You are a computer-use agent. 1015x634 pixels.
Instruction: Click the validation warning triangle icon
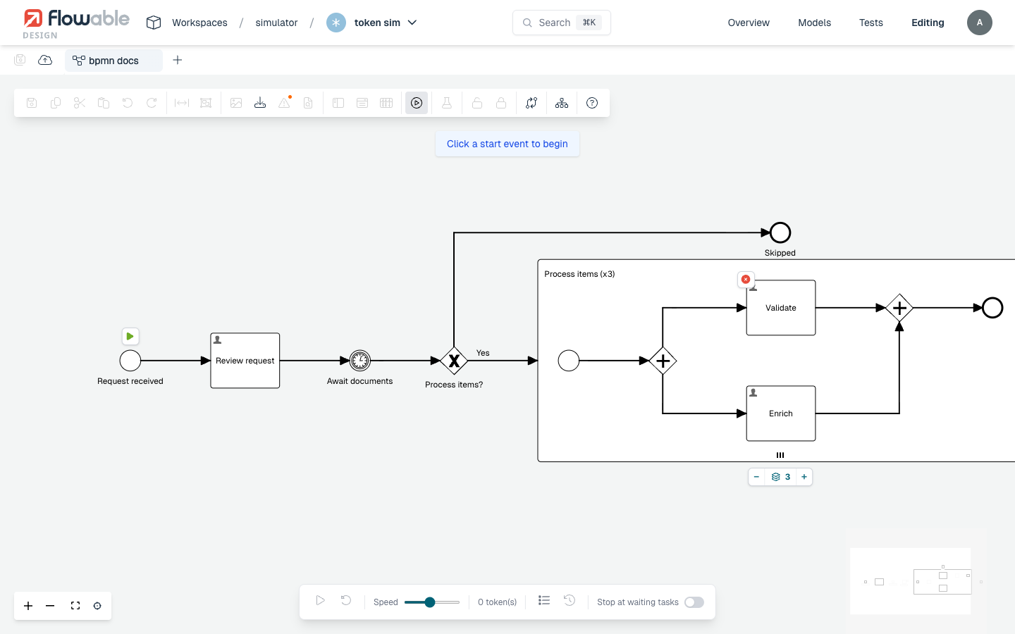click(284, 103)
